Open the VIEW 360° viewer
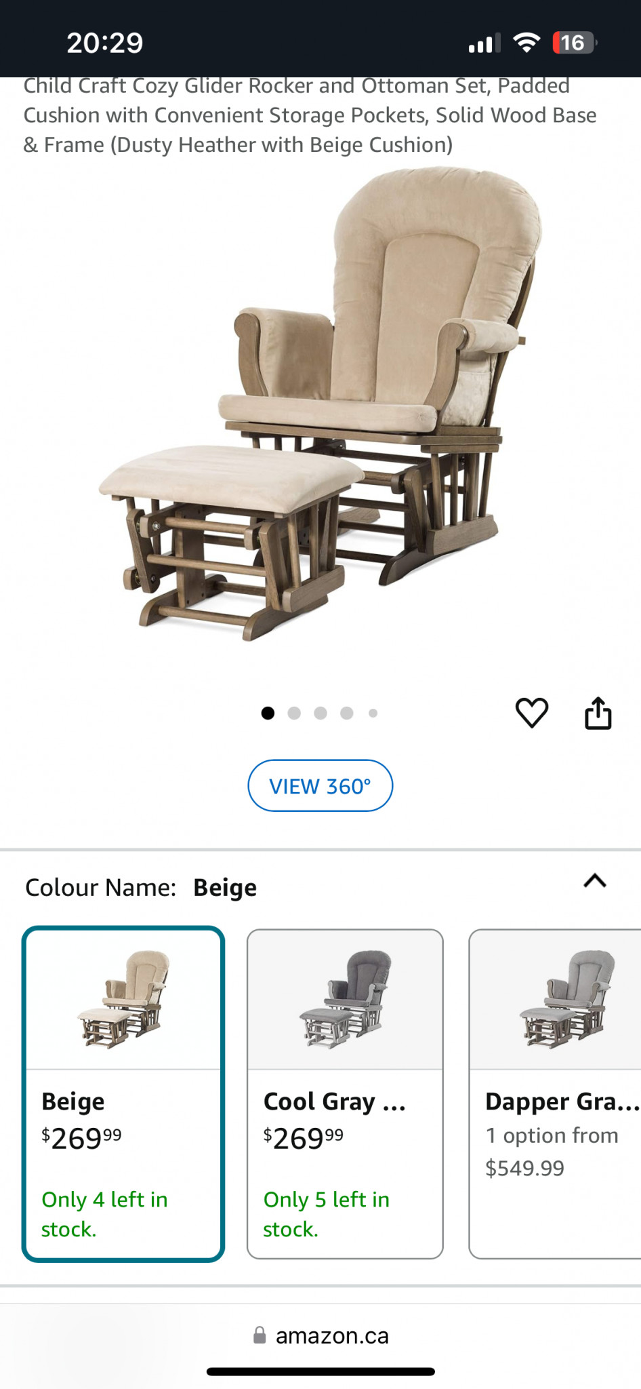Screen dimensions: 641x1389 tap(320, 785)
